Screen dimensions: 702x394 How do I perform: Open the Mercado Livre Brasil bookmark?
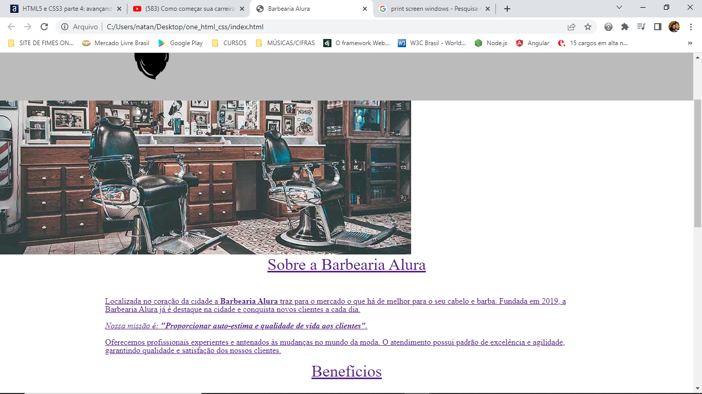tap(116, 43)
